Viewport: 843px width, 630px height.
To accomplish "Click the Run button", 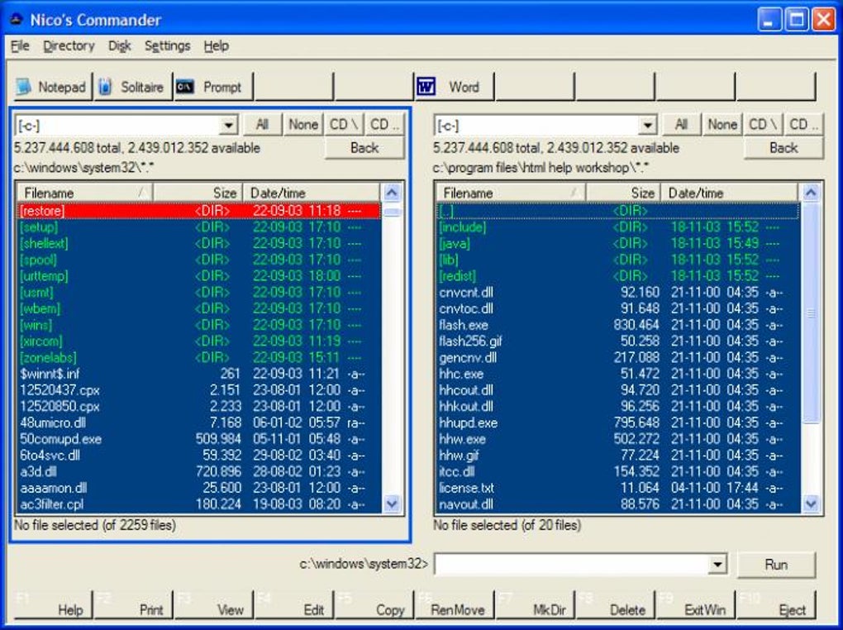I will [x=776, y=565].
